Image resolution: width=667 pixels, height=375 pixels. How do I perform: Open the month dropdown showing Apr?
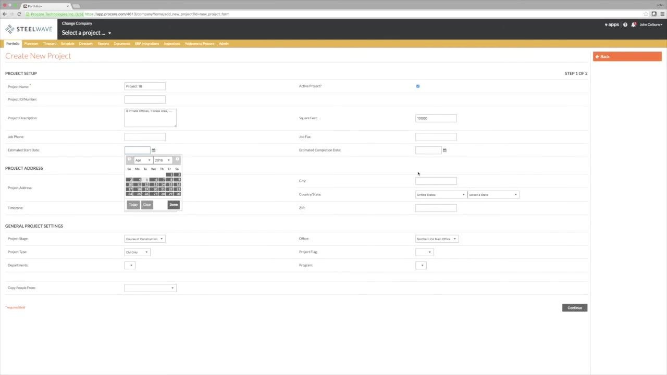click(x=143, y=160)
